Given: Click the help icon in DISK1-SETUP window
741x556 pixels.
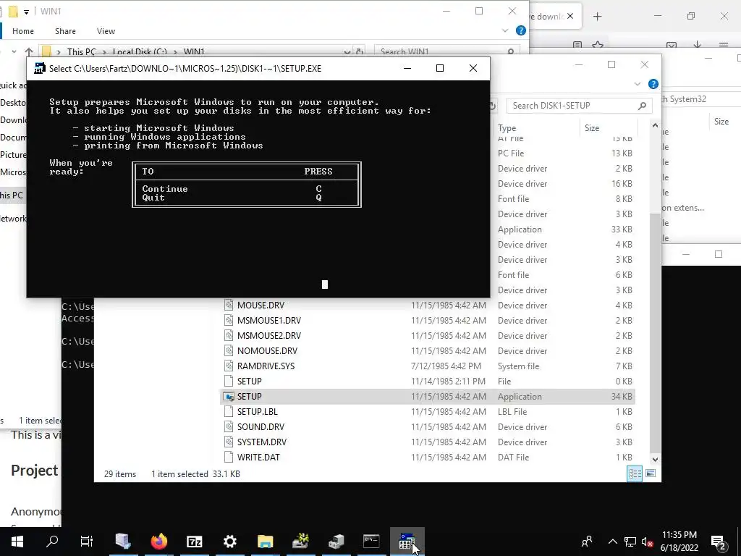Looking at the screenshot, I should tap(653, 84).
